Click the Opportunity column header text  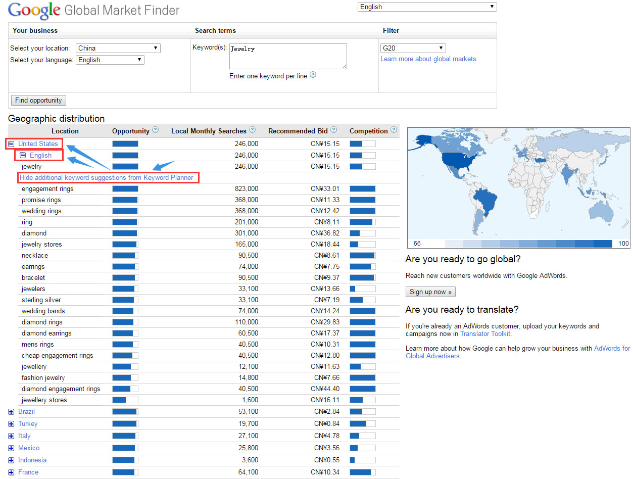pos(131,131)
